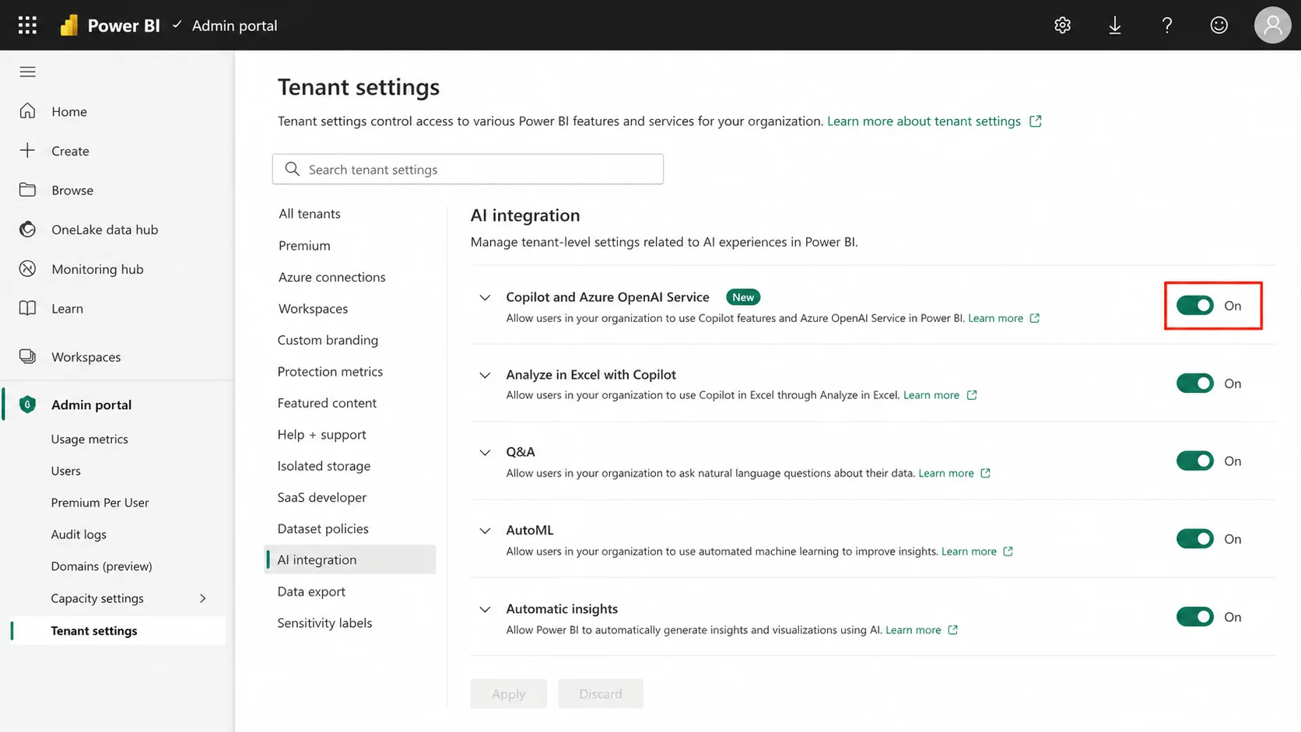Expand the Q&A setting chevron

(x=485, y=452)
